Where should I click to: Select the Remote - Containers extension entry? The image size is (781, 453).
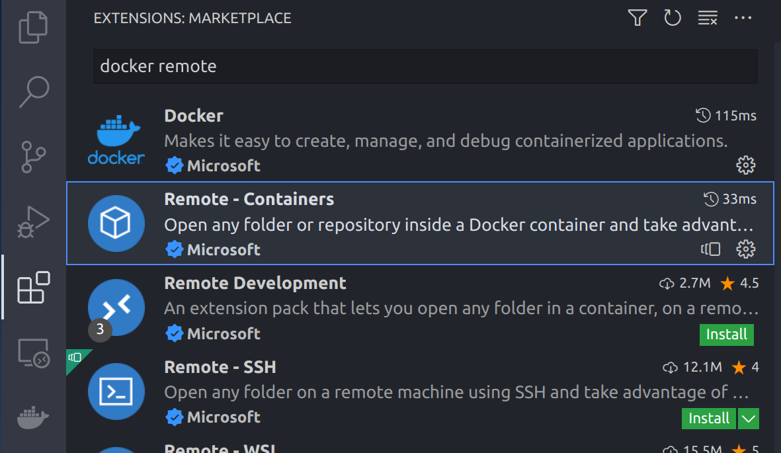point(423,224)
